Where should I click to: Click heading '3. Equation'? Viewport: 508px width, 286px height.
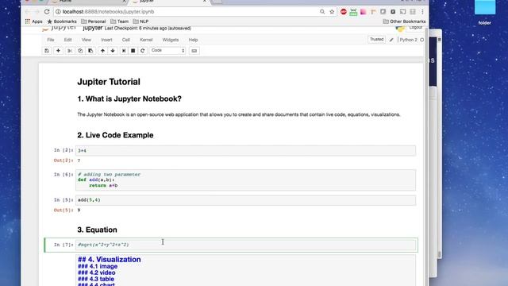point(97,230)
